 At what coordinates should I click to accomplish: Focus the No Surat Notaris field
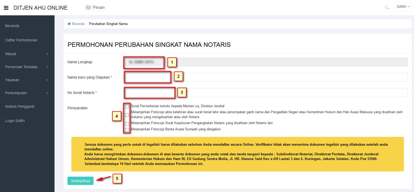coord(265,93)
